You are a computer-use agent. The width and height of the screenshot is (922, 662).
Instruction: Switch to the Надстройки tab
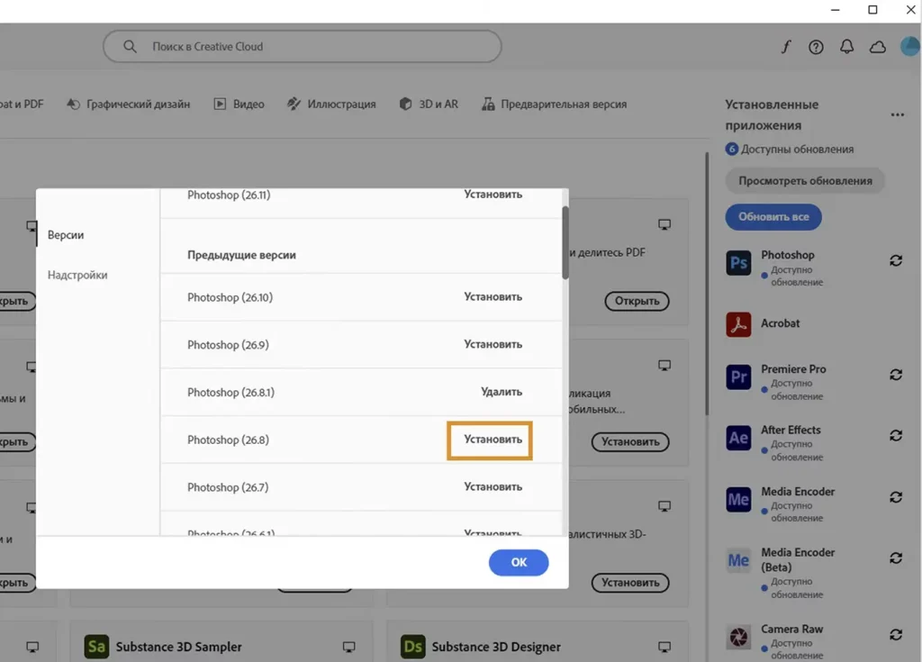[x=77, y=275]
